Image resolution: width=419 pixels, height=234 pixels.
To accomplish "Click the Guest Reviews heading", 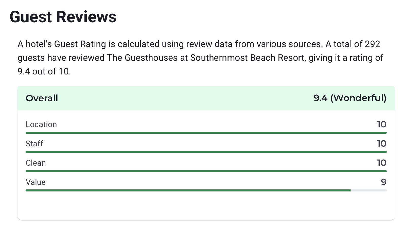I will [63, 17].
